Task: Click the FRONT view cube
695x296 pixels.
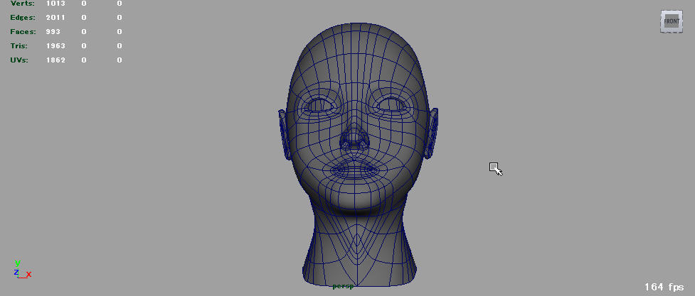Action: (x=671, y=21)
